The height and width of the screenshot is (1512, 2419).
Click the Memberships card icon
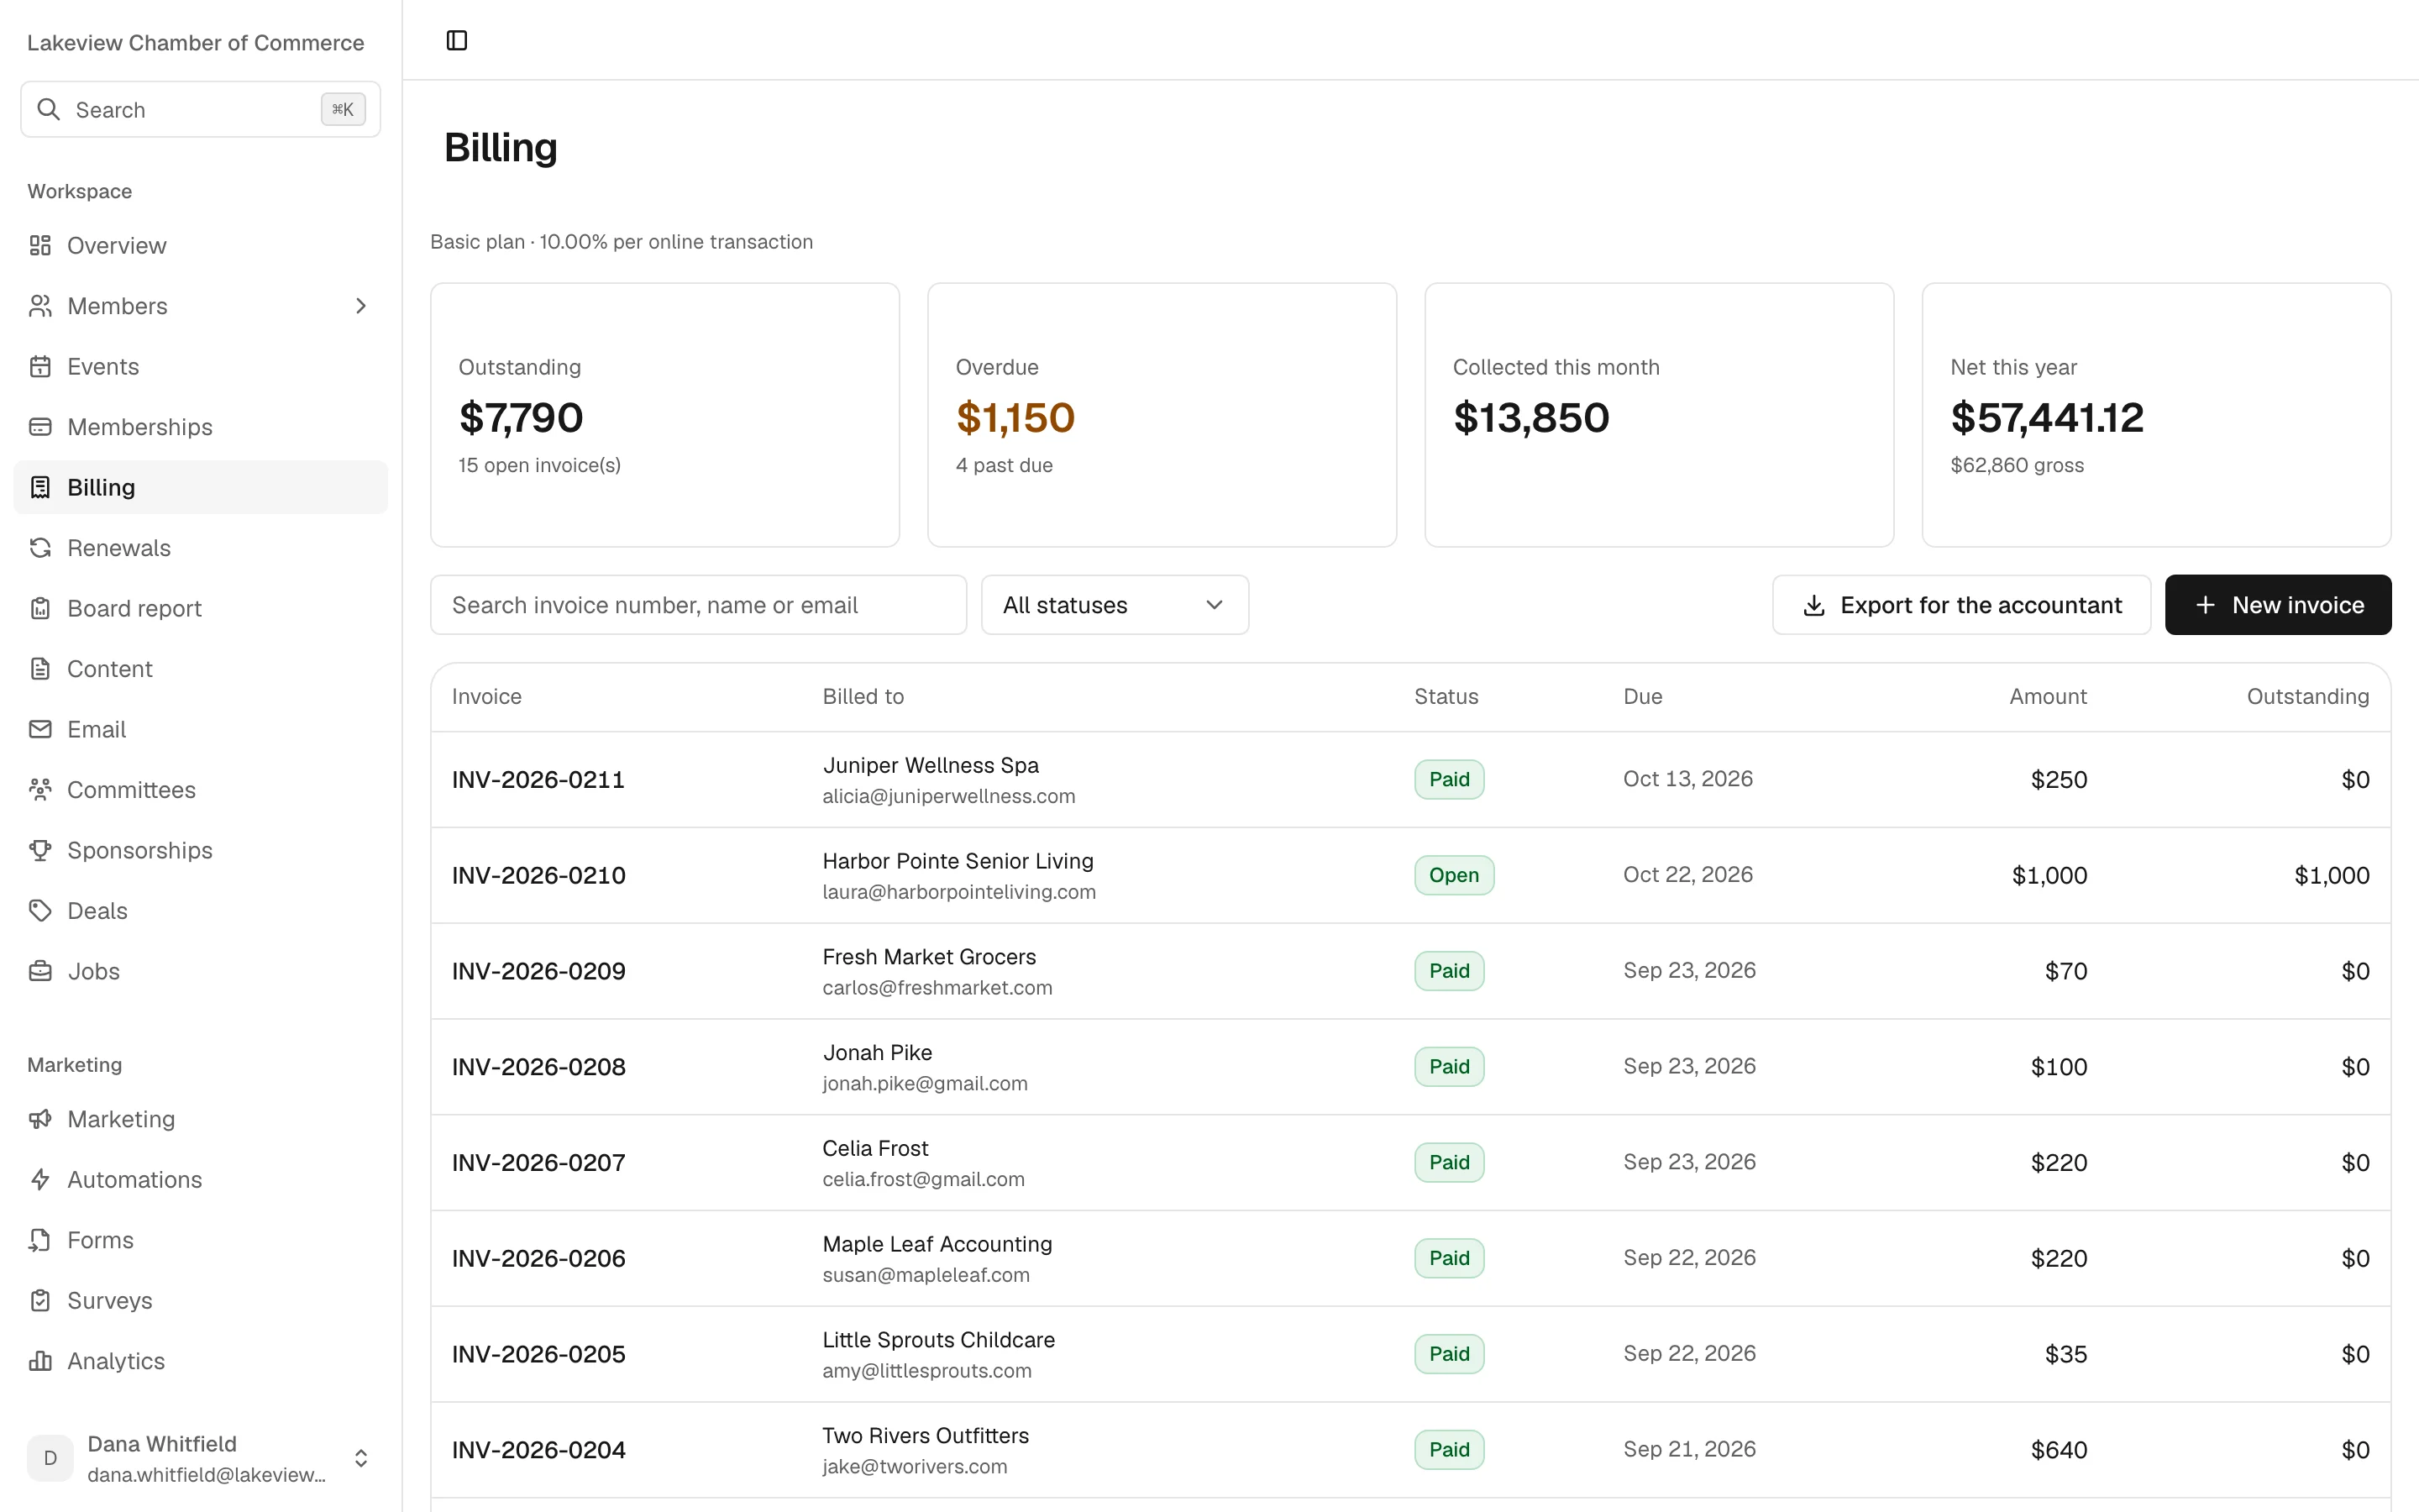tap(40, 427)
